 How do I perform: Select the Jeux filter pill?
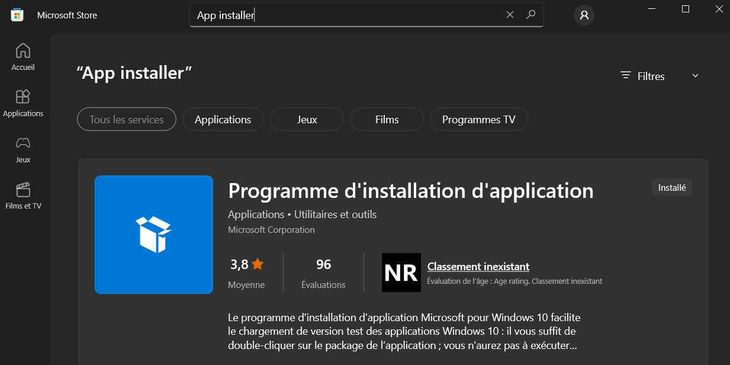(307, 119)
